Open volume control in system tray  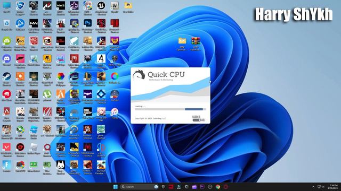pos(323,187)
